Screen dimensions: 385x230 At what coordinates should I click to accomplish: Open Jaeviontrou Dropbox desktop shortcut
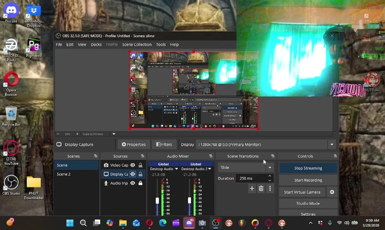click(x=34, y=16)
